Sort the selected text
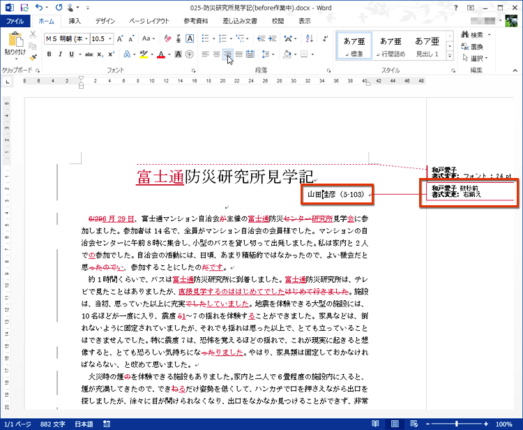 [x=309, y=38]
